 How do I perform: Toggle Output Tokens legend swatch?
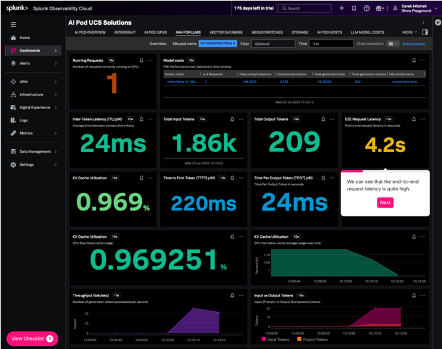coord(299,339)
